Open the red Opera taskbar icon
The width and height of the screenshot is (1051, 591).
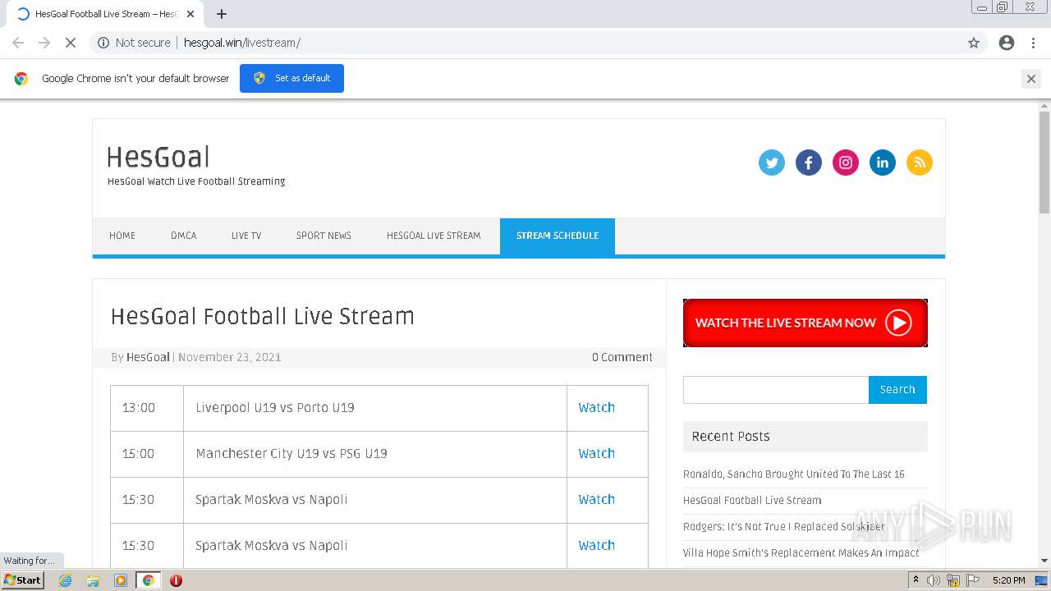pyautogui.click(x=176, y=580)
